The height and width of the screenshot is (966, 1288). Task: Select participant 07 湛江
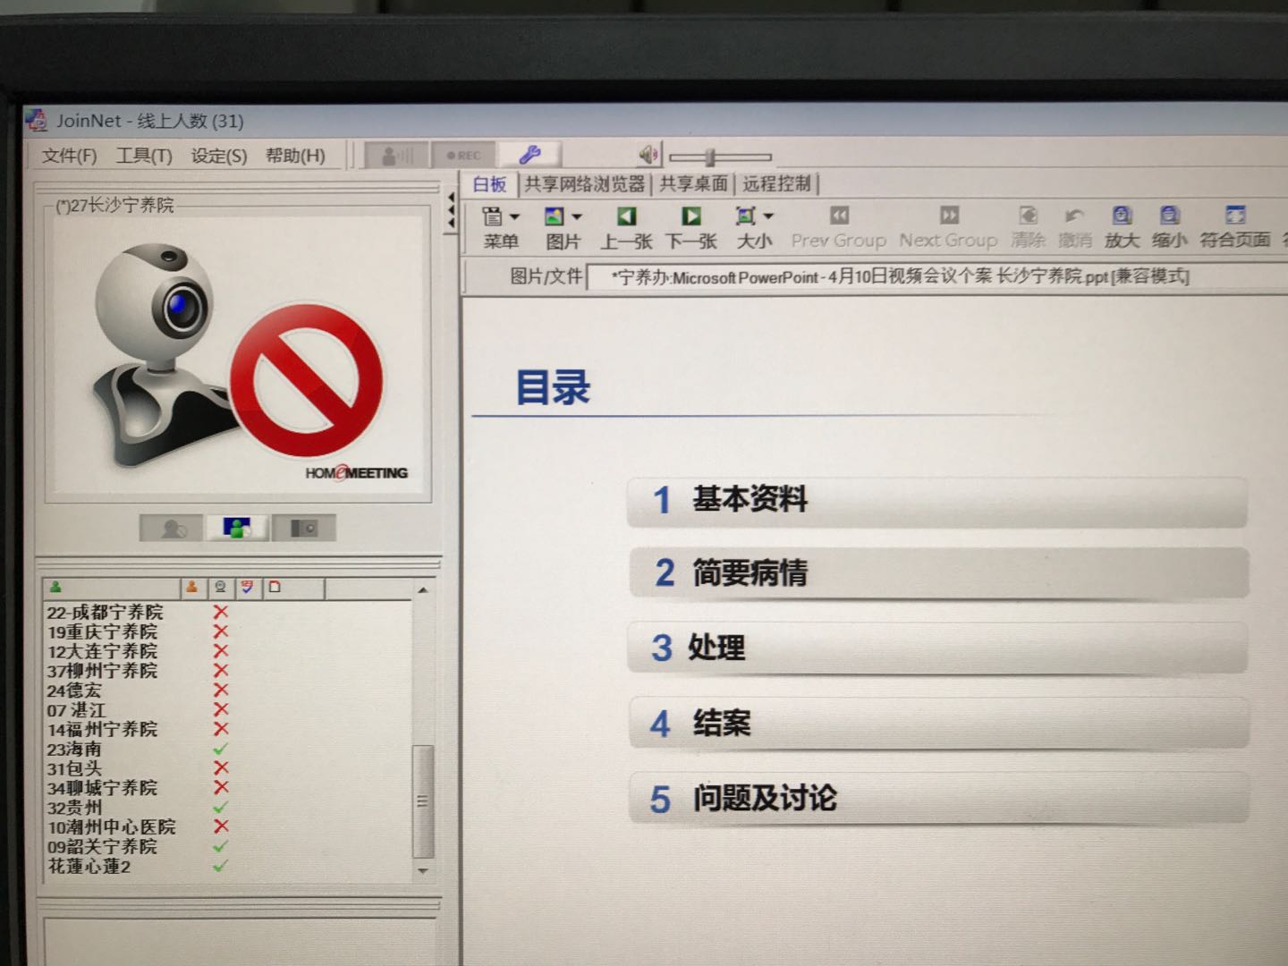(76, 710)
